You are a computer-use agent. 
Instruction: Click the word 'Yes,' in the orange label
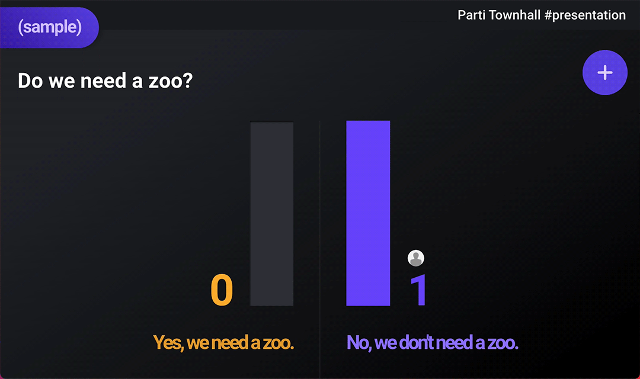click(x=168, y=343)
